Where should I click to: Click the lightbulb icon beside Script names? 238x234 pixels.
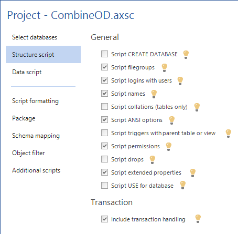tap(154, 94)
